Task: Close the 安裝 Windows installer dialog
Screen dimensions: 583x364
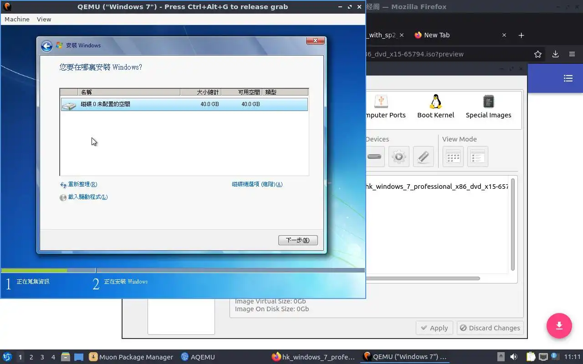Action: point(315,41)
